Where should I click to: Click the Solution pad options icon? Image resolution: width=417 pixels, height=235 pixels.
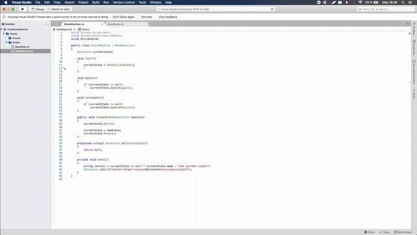[45, 24]
